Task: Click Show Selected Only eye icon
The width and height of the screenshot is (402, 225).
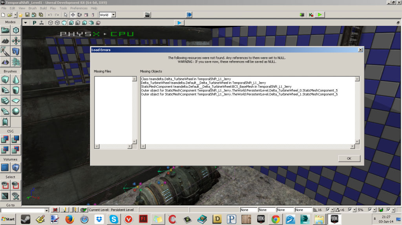Action: [5, 185]
